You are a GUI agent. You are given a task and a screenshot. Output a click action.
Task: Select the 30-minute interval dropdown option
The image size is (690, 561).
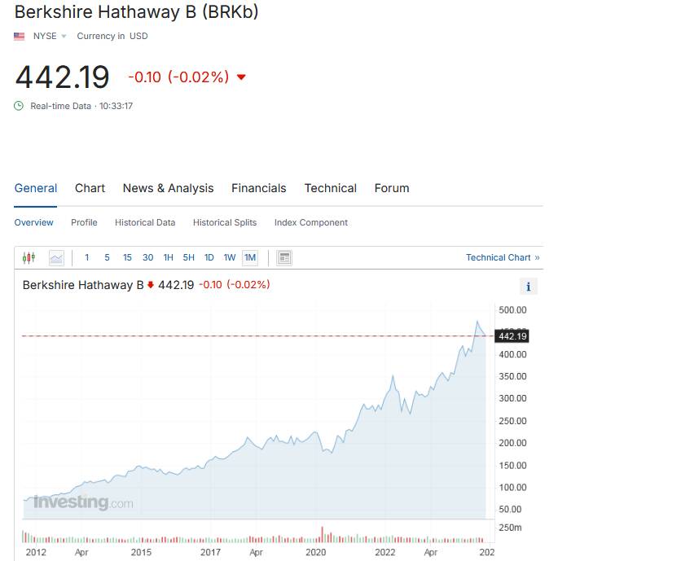[147, 257]
